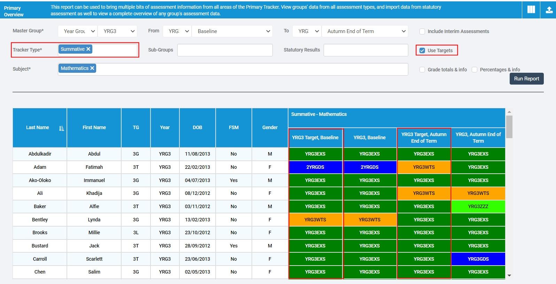Click the Sub-Groups input field
The image size is (556, 284).
tap(225, 50)
